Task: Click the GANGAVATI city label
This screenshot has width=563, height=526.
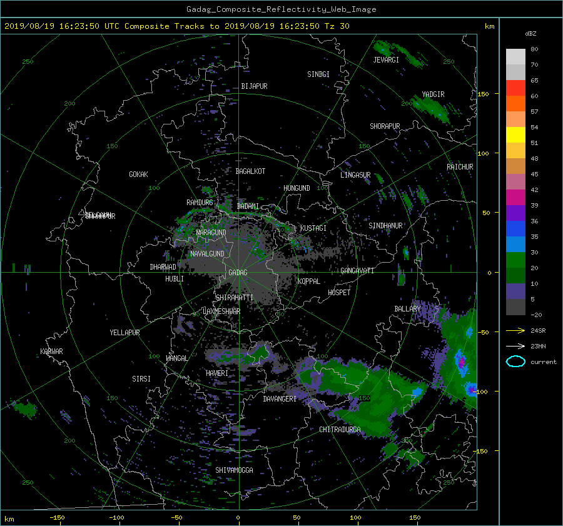Action: [x=357, y=270]
